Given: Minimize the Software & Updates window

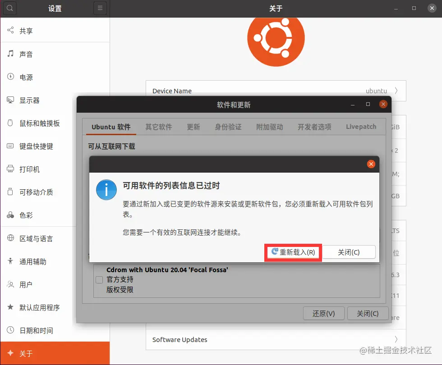Looking at the screenshot, I should click(353, 105).
